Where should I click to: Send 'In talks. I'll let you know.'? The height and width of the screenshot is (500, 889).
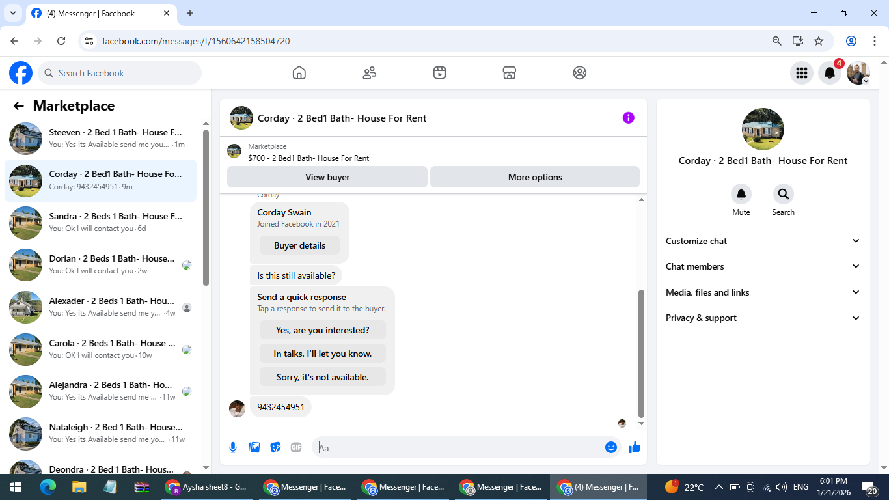(x=323, y=354)
